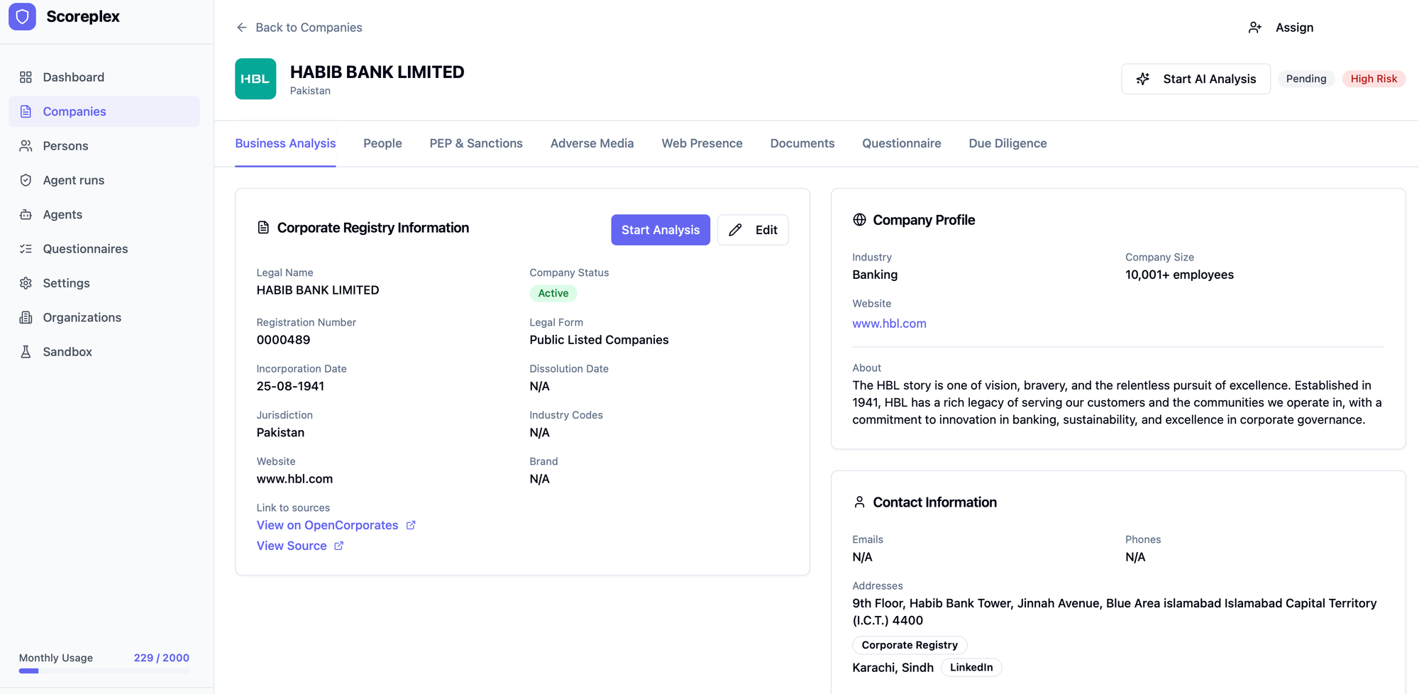Click the Scoreplex shield logo icon
This screenshot has width=1419, height=694.
[x=22, y=16]
